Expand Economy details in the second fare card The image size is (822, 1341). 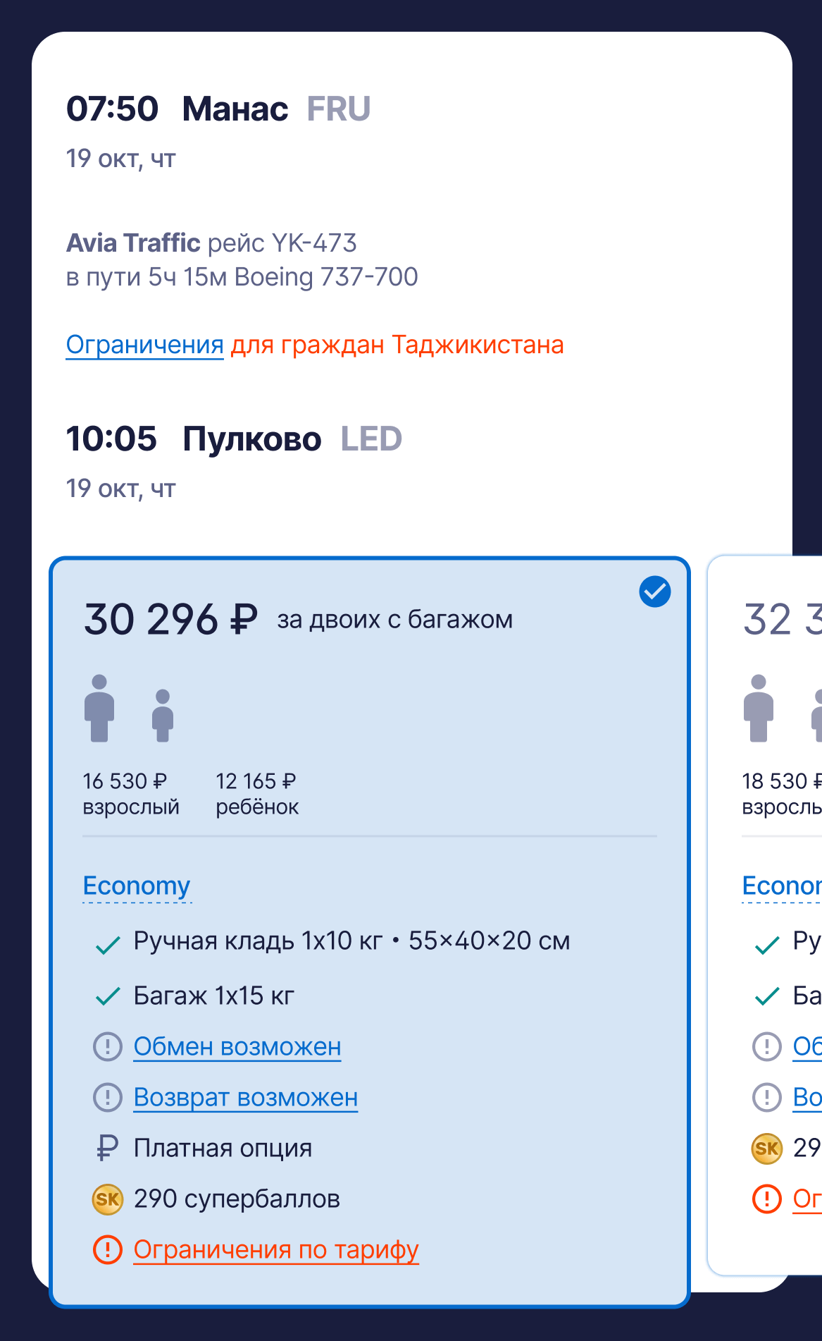click(x=782, y=886)
